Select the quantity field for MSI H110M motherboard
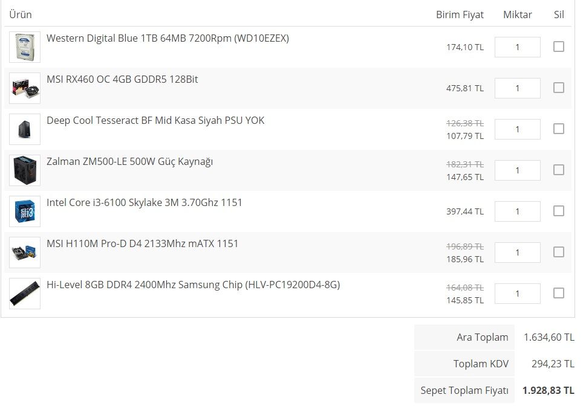The width and height of the screenshot is (586, 412). [517, 253]
